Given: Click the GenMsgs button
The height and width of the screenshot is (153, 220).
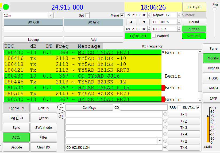Looking at the screenshot, I should point(89,107).
